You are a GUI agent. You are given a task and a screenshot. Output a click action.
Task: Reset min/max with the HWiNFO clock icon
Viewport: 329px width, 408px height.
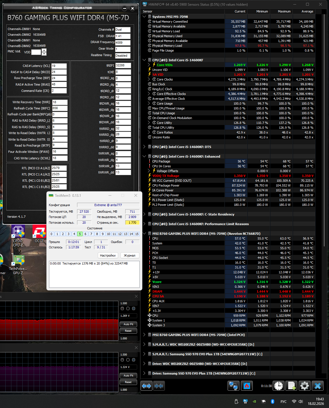(279, 386)
